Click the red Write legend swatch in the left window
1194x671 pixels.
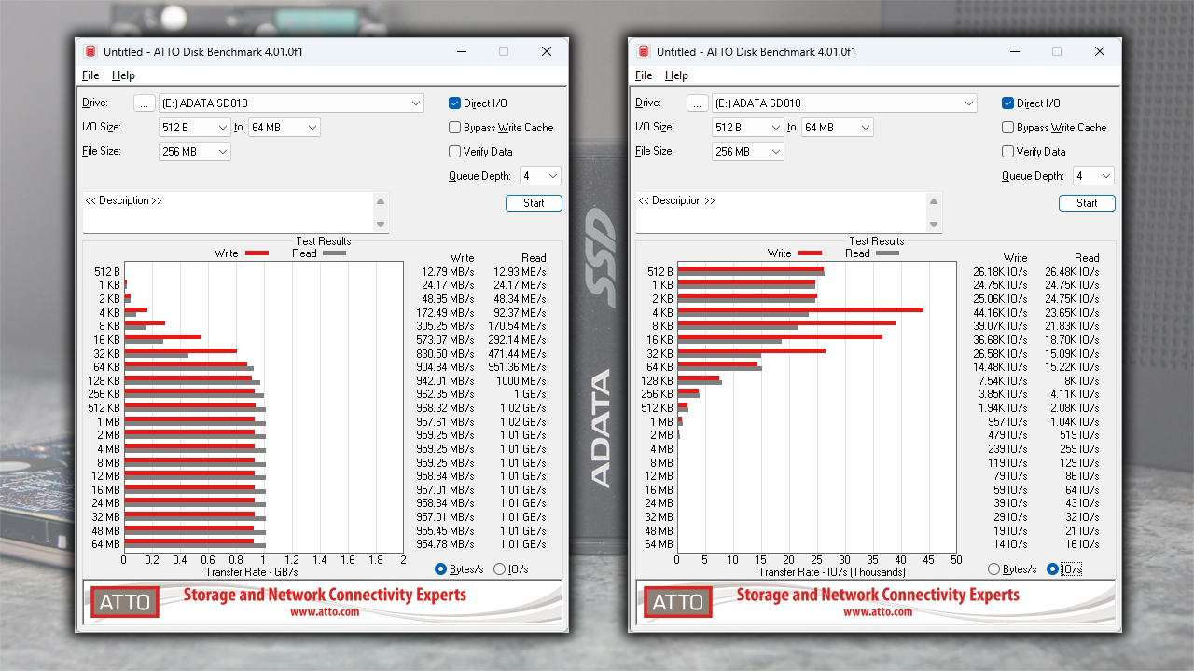(x=257, y=253)
